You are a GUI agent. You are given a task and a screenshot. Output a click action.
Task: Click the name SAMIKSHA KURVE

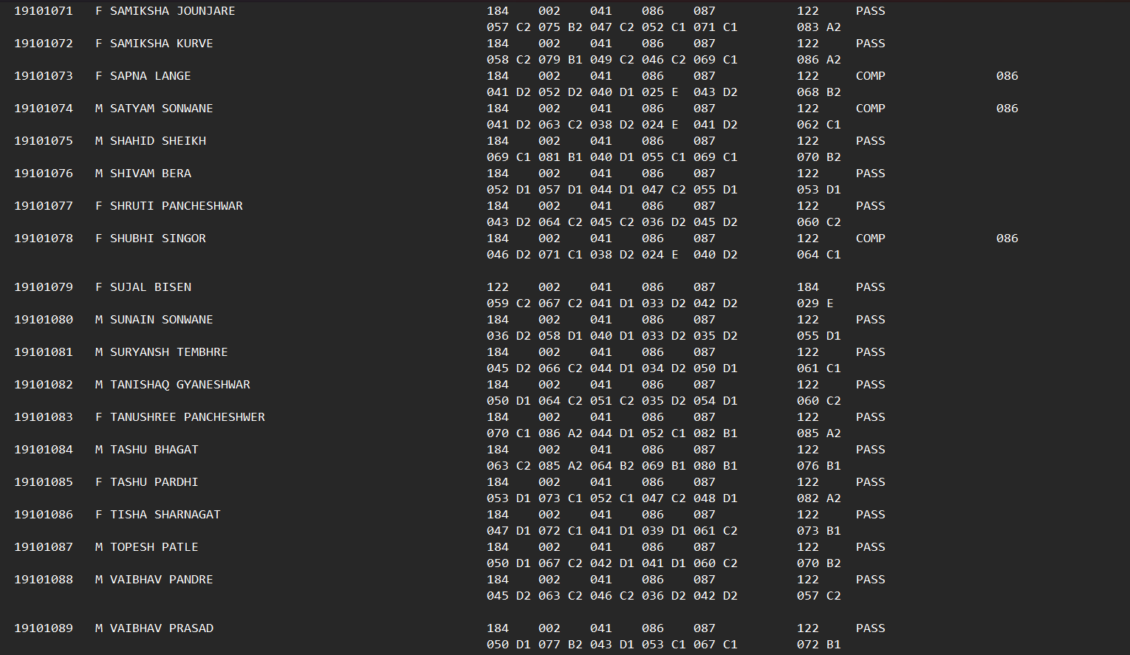pos(161,44)
